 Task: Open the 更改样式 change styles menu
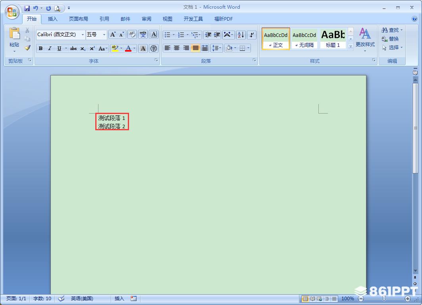point(365,40)
